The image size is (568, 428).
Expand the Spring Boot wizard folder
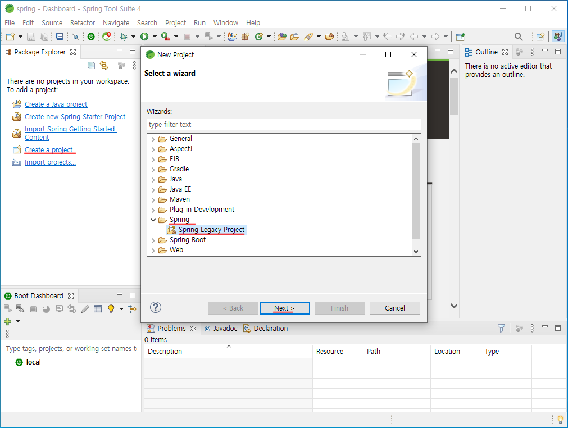tap(153, 240)
